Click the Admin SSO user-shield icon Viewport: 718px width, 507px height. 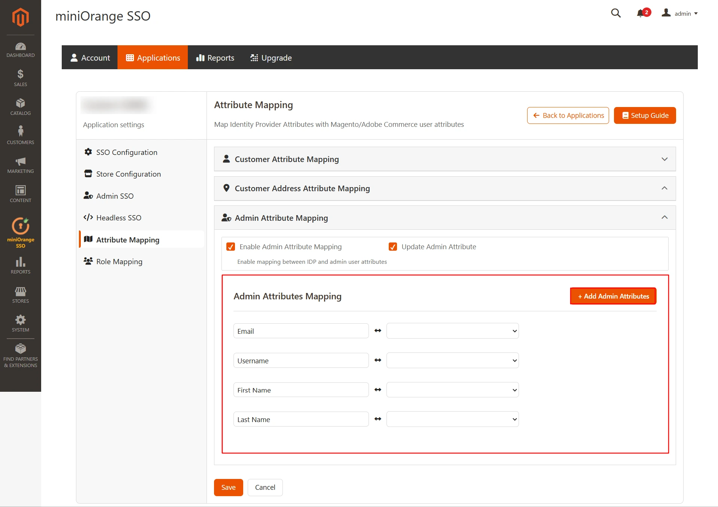coord(88,196)
